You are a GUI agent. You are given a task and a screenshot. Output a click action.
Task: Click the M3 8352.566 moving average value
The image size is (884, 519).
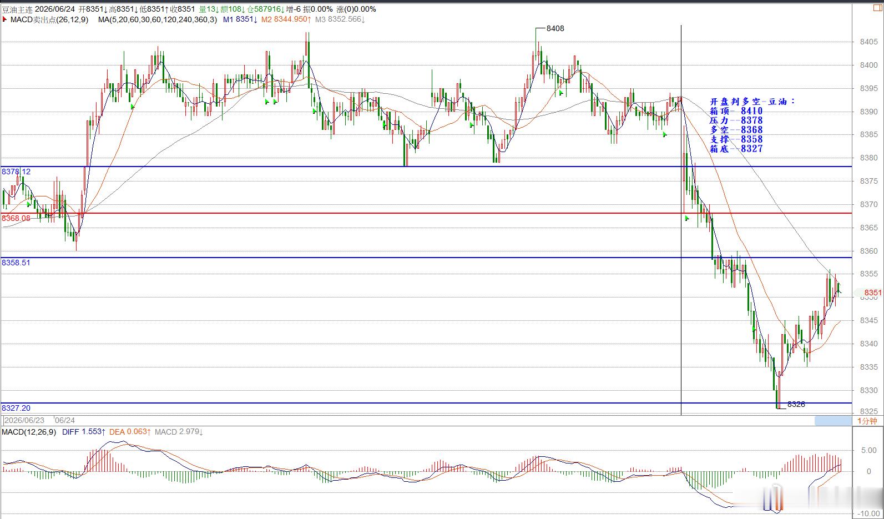click(x=340, y=19)
